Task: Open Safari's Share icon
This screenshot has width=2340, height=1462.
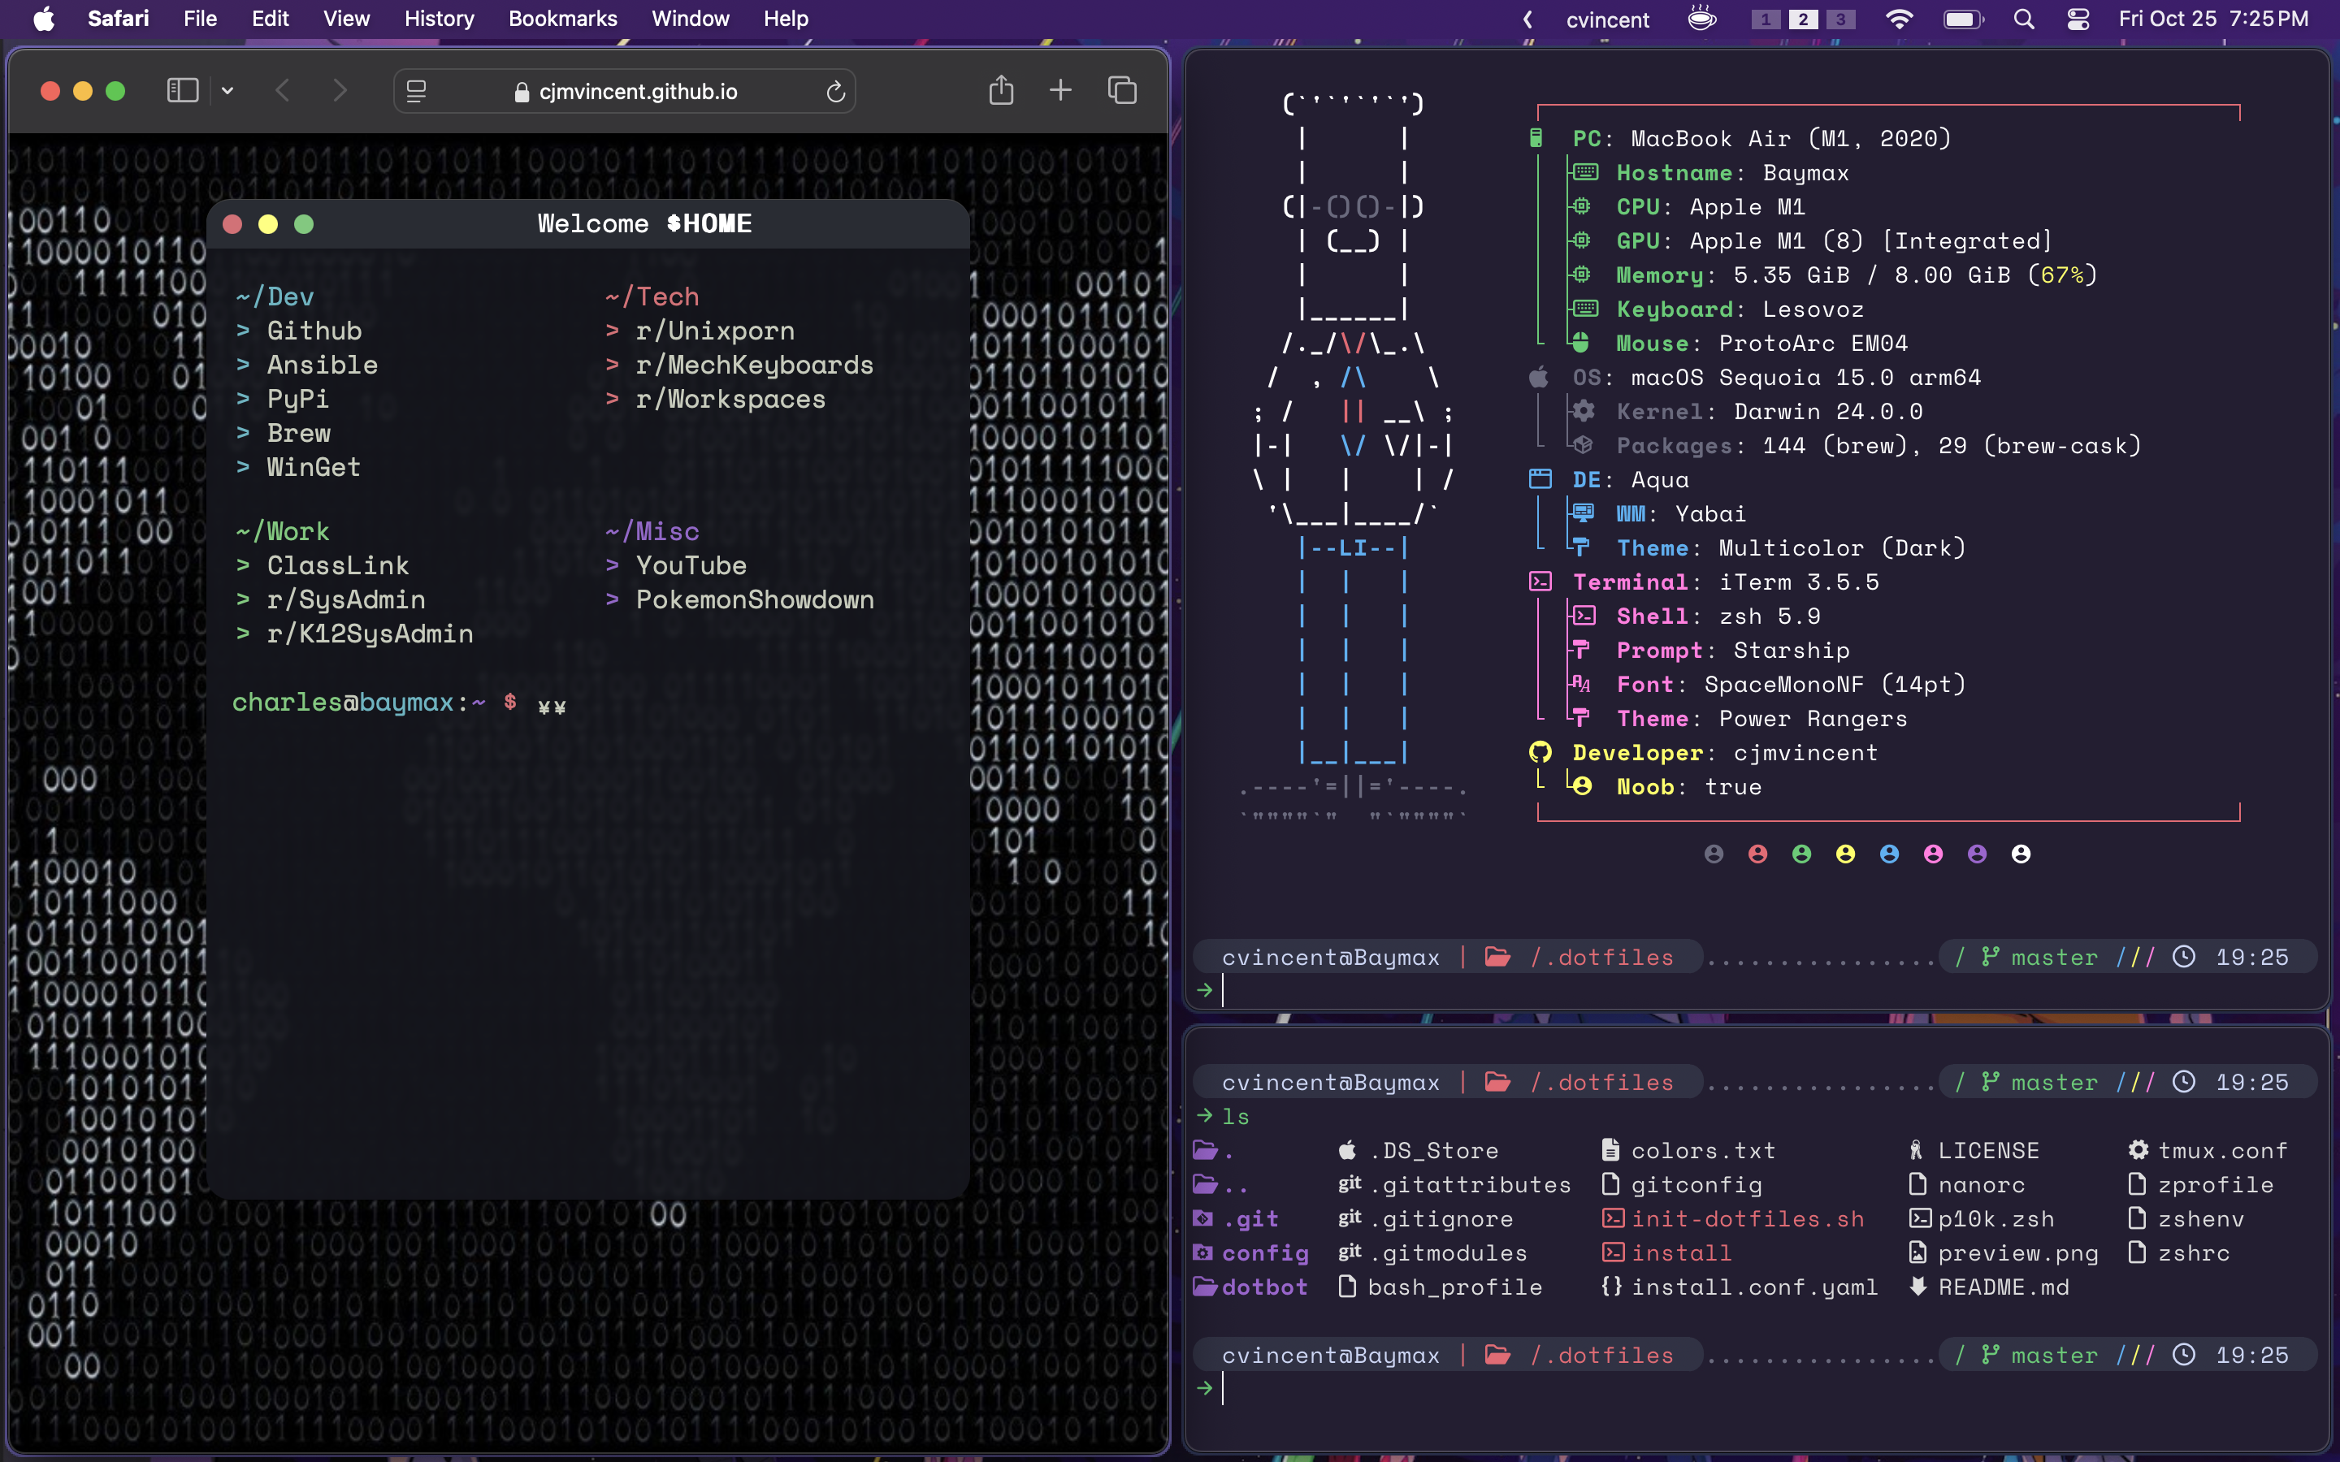Action: pyautogui.click(x=1001, y=91)
